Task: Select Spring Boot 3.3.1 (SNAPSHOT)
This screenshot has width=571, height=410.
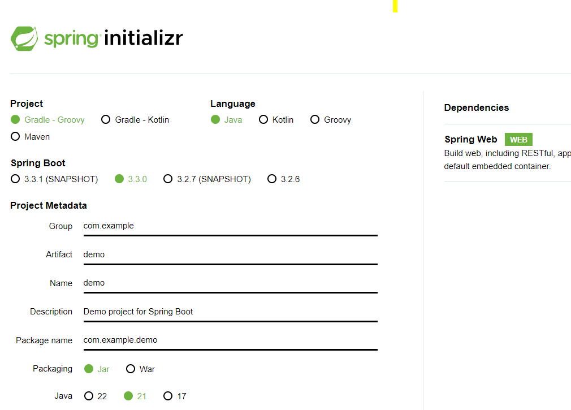Action: 15,179
